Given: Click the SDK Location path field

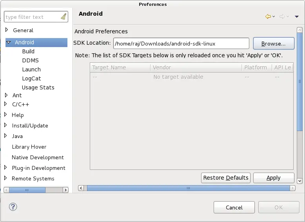Looking at the screenshot, I should [x=181, y=44].
